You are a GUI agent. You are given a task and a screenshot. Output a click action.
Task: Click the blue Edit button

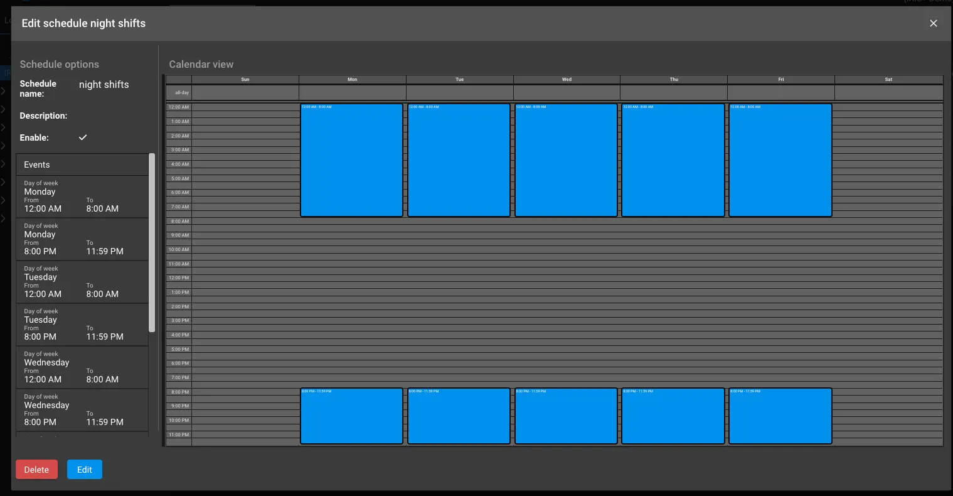click(85, 470)
